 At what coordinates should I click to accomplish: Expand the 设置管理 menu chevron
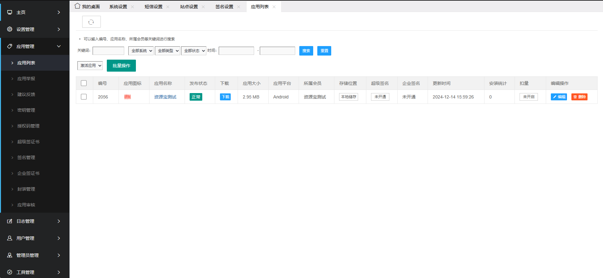pyautogui.click(x=59, y=29)
